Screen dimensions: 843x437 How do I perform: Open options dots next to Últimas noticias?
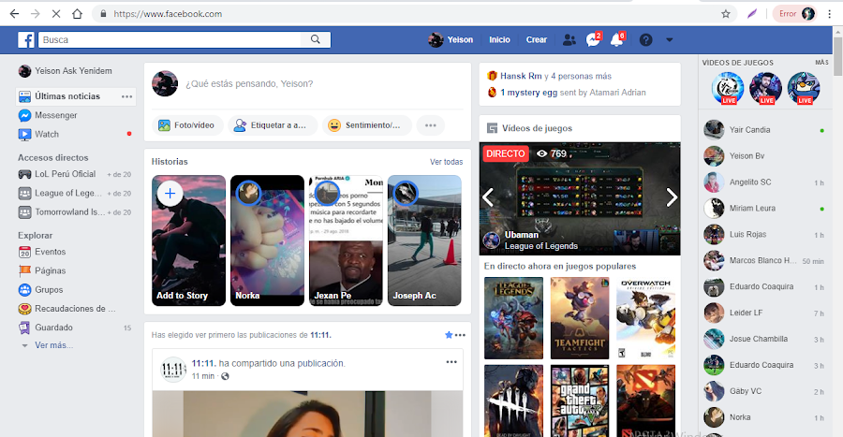click(x=126, y=96)
